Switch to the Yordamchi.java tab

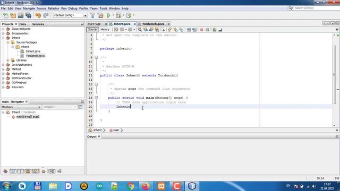point(153,24)
